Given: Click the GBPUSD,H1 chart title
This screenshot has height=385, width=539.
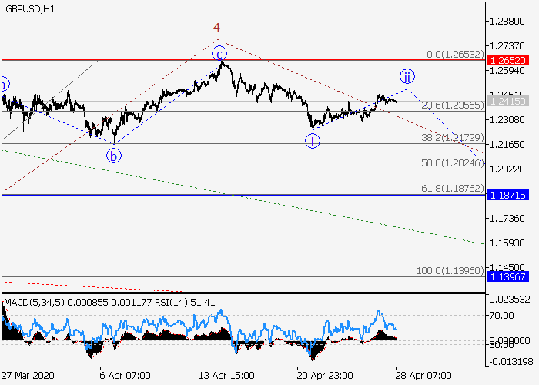Looking at the screenshot, I should tap(30, 9).
